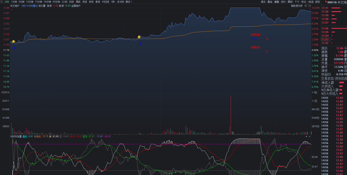Toggle the AI分时雷达 indicator
This screenshot has height=175, width=347.
pos(32,6)
